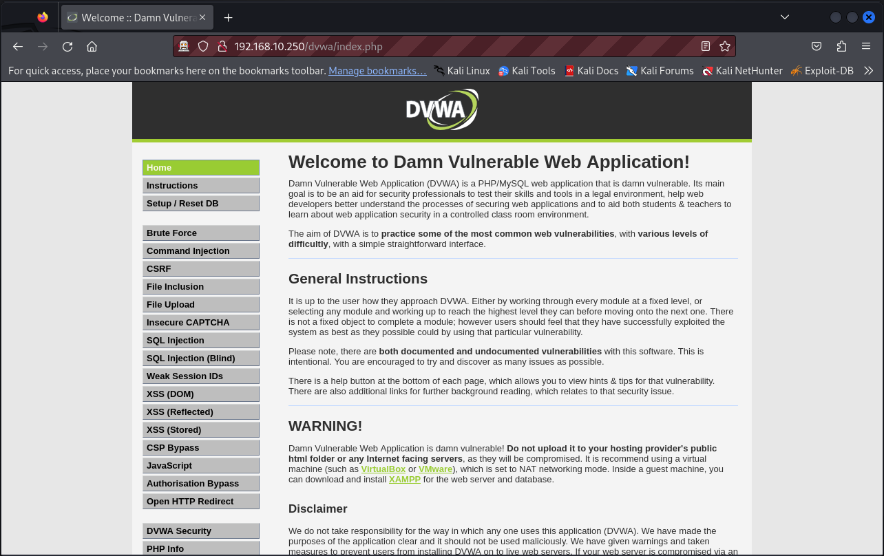Show more bookmarks chevron

click(x=869, y=70)
